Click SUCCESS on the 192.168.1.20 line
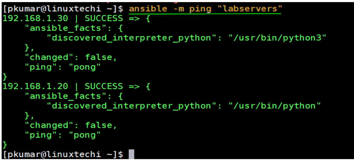 point(103,86)
